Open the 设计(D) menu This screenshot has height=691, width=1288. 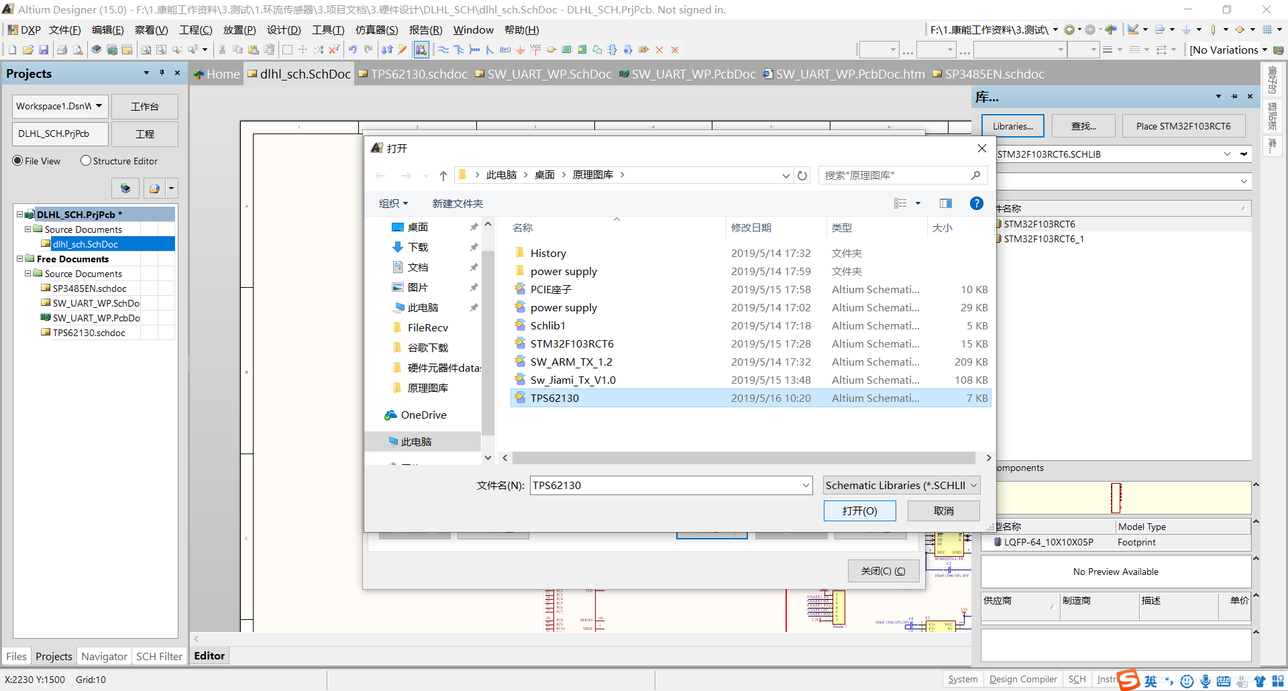coord(284,30)
